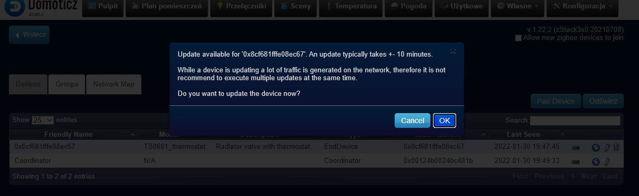639x196 pixels.
Task: Switch to the Network Map tab
Action: pyautogui.click(x=114, y=84)
